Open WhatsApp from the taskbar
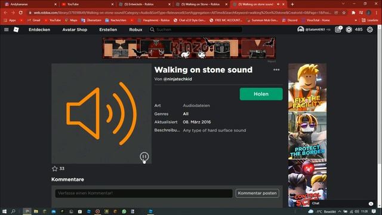382x215 pixels. (x=124, y=211)
